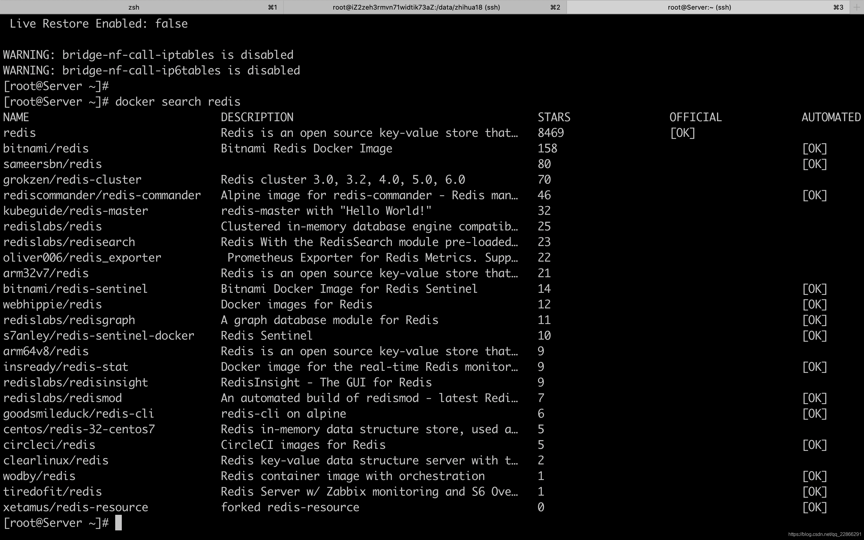Screen dimensions: 864x540
Task: Click the centos/redis-32-centos7 image name
Action: [x=79, y=429]
